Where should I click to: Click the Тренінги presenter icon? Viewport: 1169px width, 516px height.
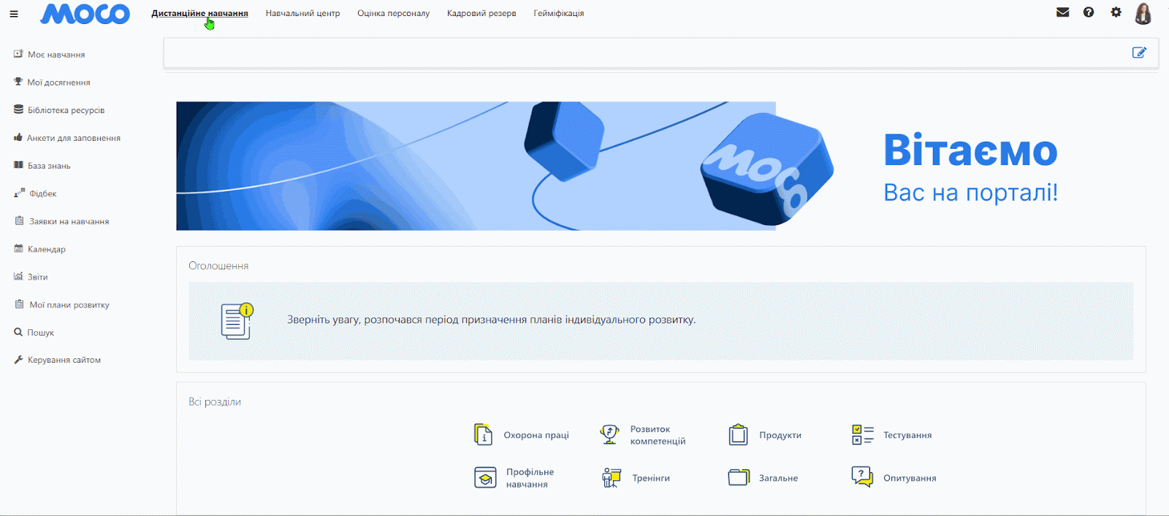click(612, 477)
